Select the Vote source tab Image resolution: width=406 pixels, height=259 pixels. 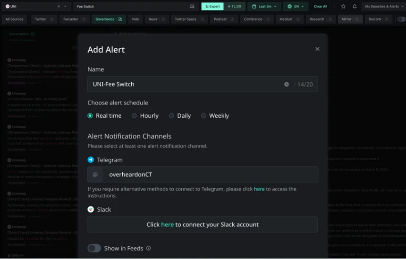pyautogui.click(x=135, y=19)
